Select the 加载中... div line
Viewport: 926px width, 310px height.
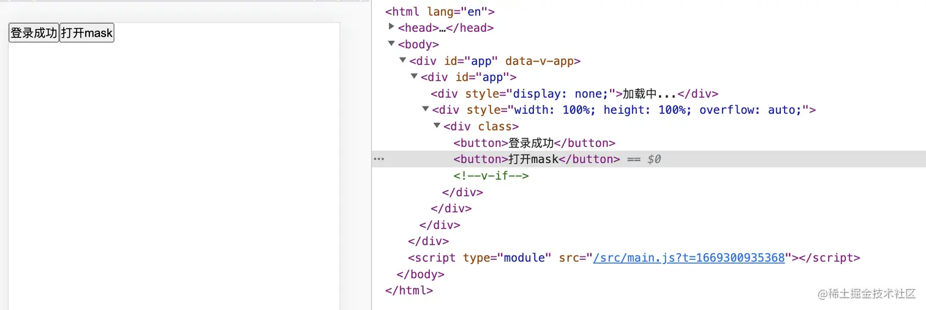tap(574, 94)
